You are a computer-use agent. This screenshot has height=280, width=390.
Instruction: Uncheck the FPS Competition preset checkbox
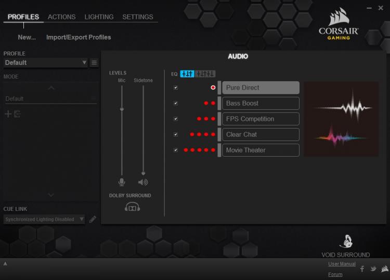point(176,119)
